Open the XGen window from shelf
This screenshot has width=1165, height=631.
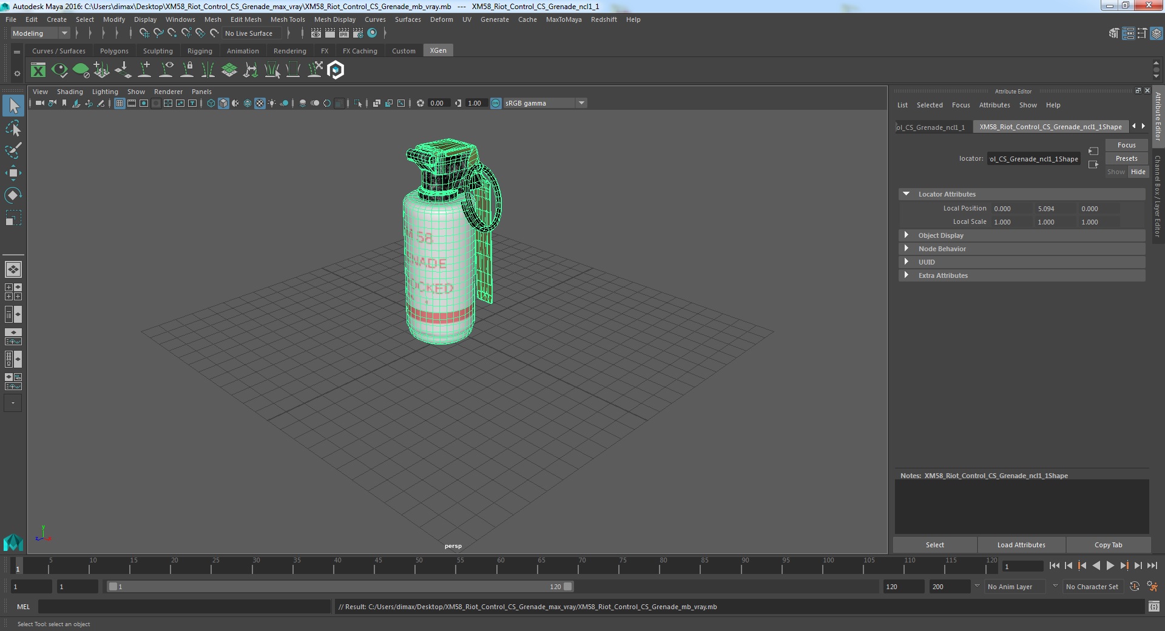click(38, 70)
